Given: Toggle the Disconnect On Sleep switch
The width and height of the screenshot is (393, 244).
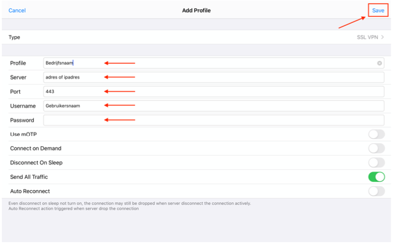Looking at the screenshot, I should [376, 162].
